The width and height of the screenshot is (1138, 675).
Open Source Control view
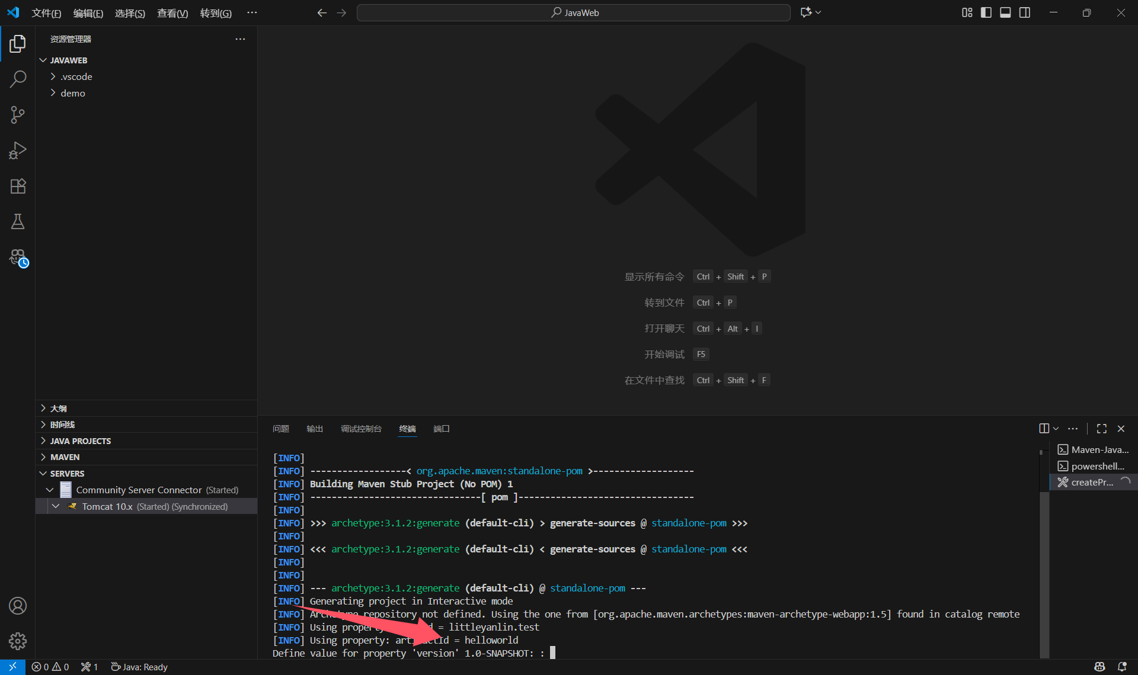click(x=18, y=115)
